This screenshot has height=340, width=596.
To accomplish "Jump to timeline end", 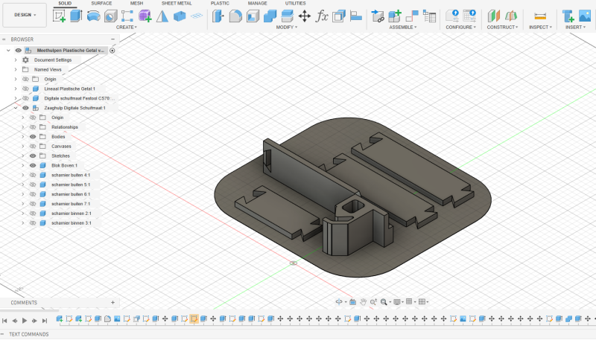I will tap(45, 321).
